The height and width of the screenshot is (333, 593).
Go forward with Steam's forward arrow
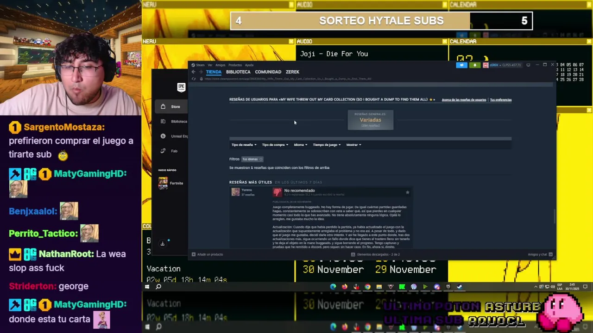pos(201,72)
